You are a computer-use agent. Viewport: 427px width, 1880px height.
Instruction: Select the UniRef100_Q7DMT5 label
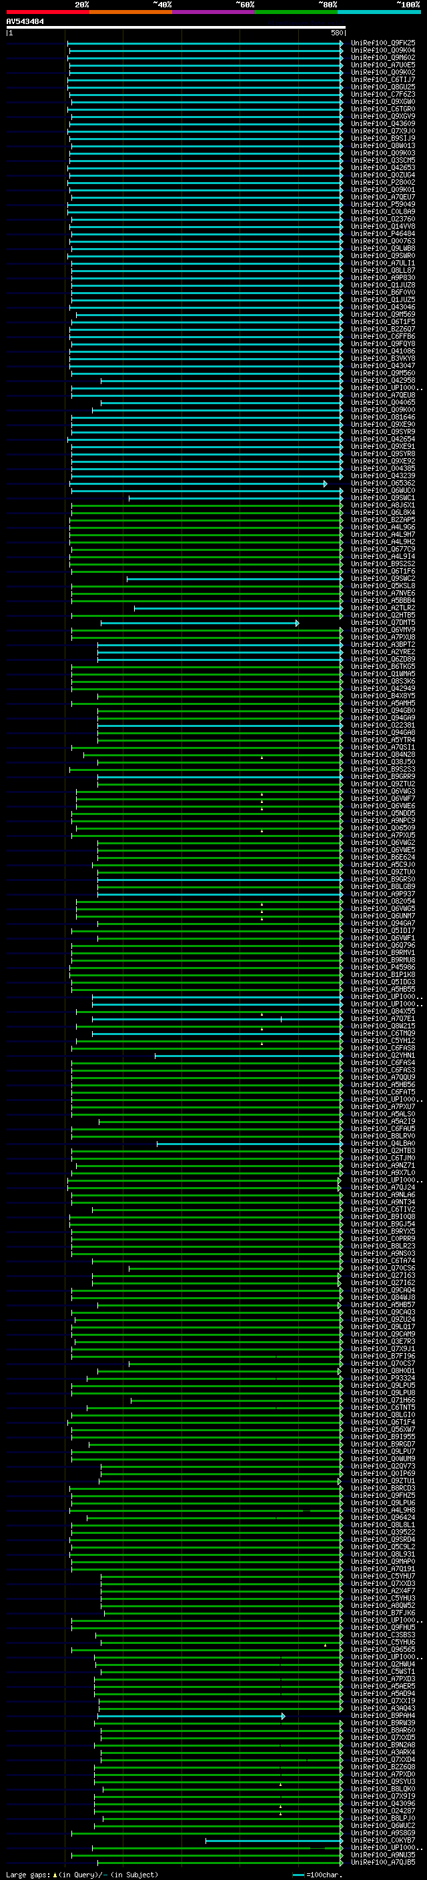click(383, 622)
